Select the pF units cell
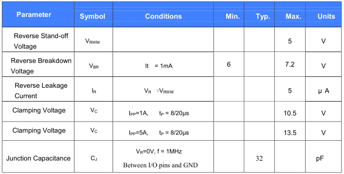The width and height of the screenshot is (344, 174). pyautogui.click(x=323, y=156)
